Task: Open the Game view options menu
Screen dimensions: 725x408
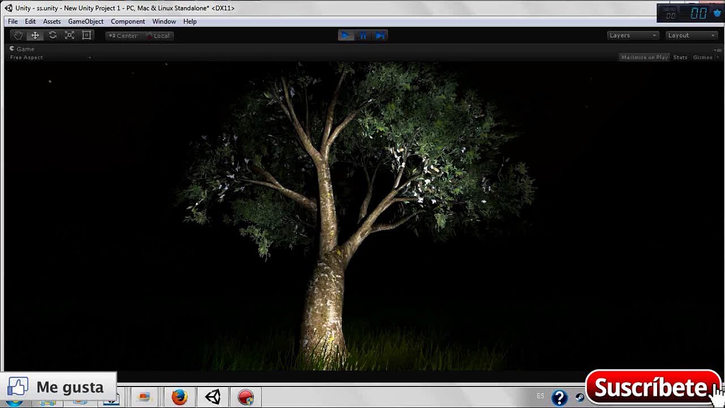Action: [718, 49]
